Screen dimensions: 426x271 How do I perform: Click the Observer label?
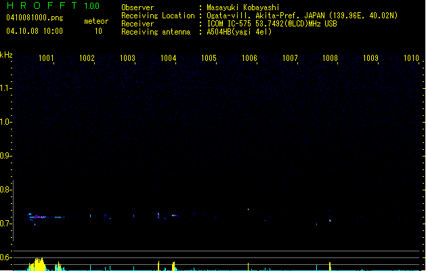click(137, 7)
